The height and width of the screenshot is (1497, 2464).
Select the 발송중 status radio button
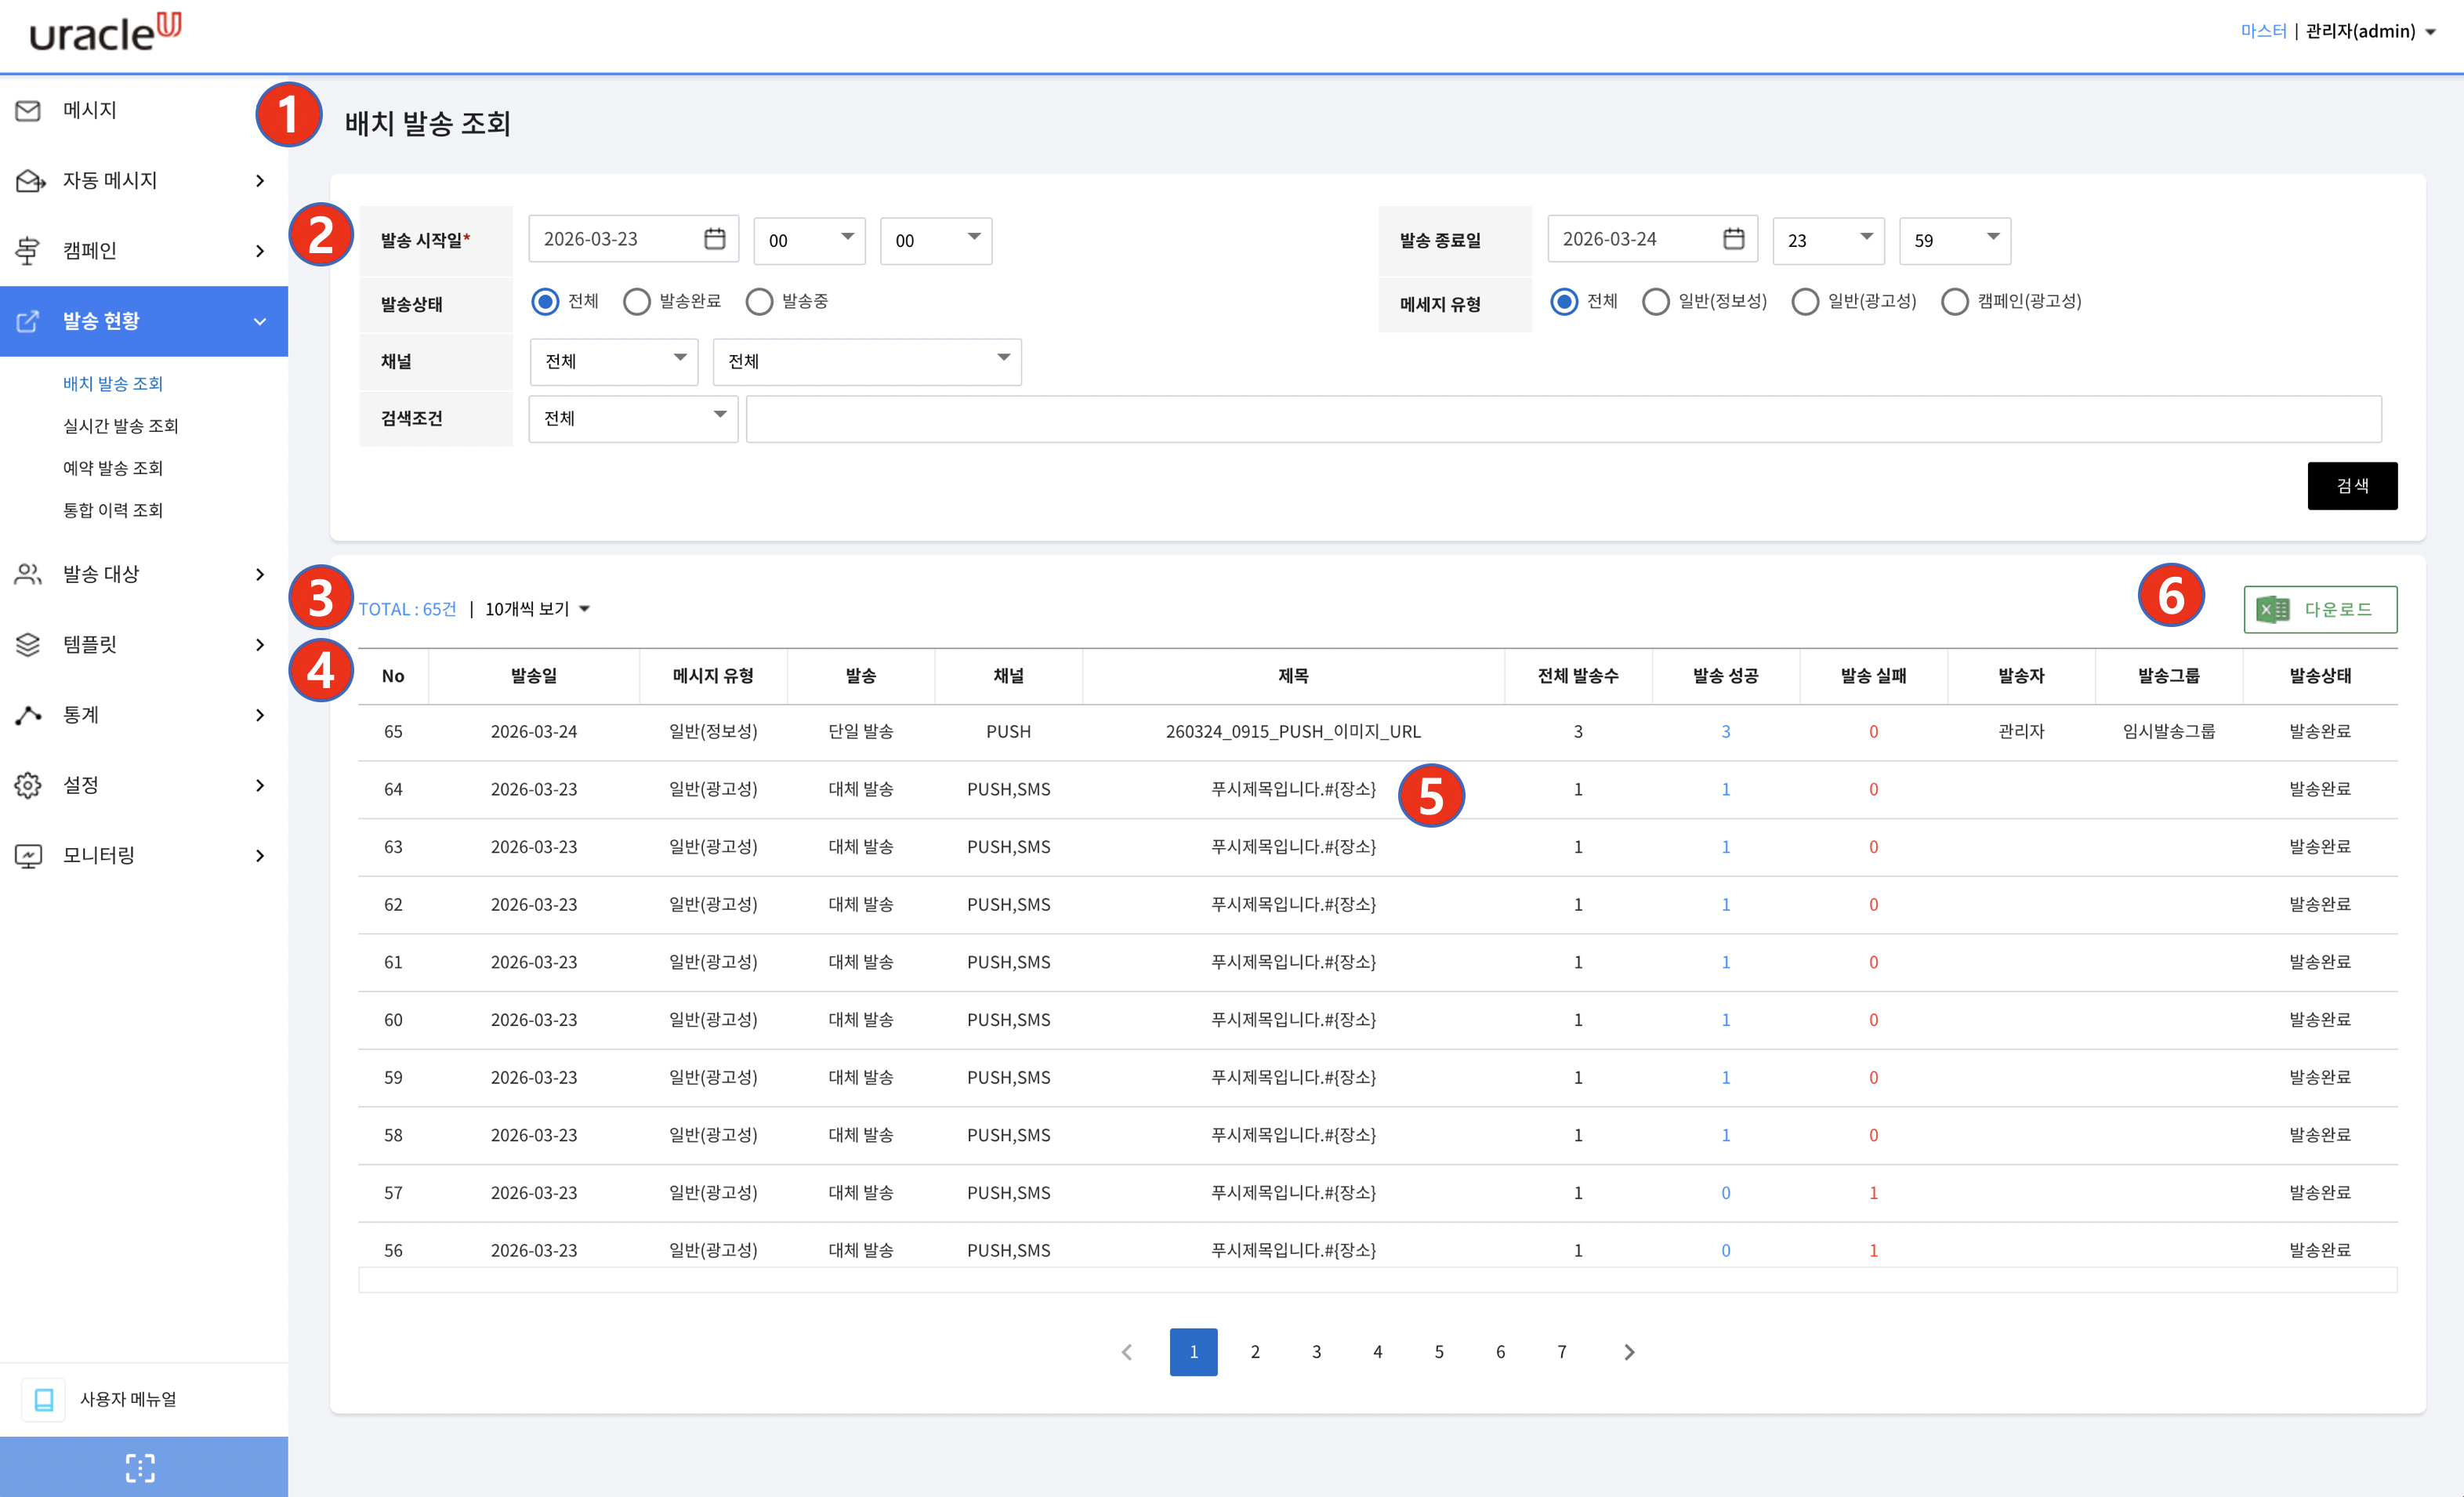pos(759,302)
